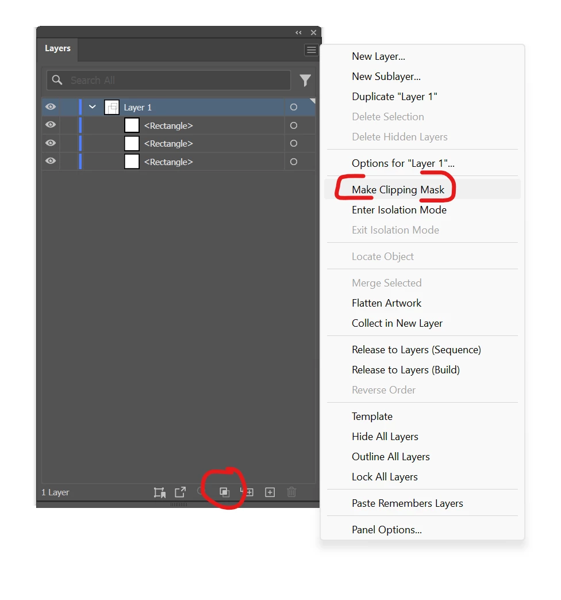Screen dimensions: 561x600
Task: Choose Template menu item
Action: 372,416
